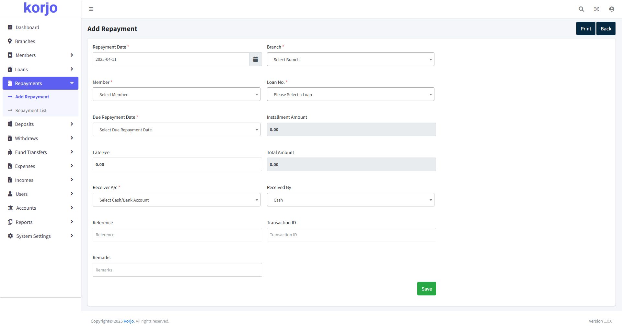The width and height of the screenshot is (622, 331).
Task: Open the user profile icon
Action: (611, 9)
